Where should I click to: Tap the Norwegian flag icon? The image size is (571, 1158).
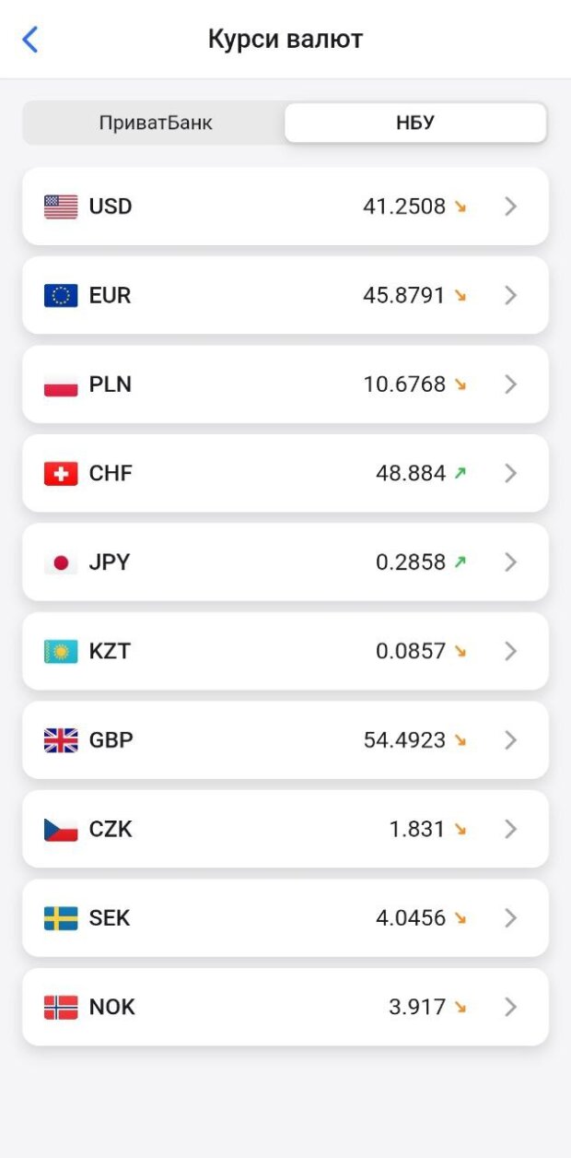(x=61, y=1007)
